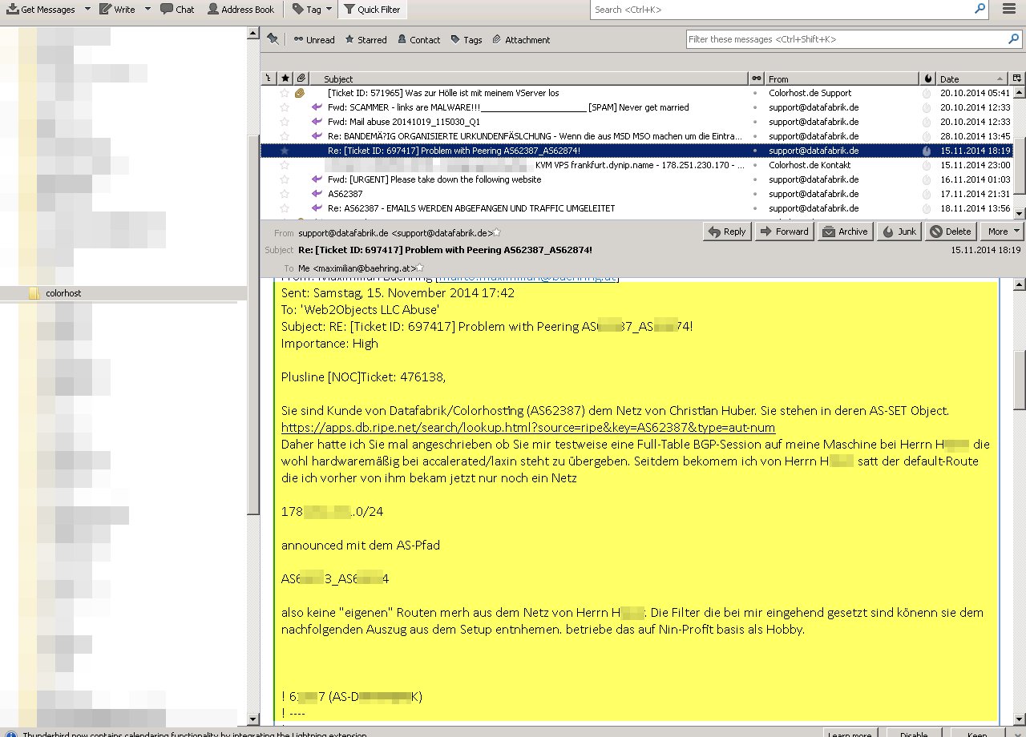Image resolution: width=1026 pixels, height=737 pixels.
Task: Toggle the read dot on URGENT take down row
Action: click(x=755, y=179)
